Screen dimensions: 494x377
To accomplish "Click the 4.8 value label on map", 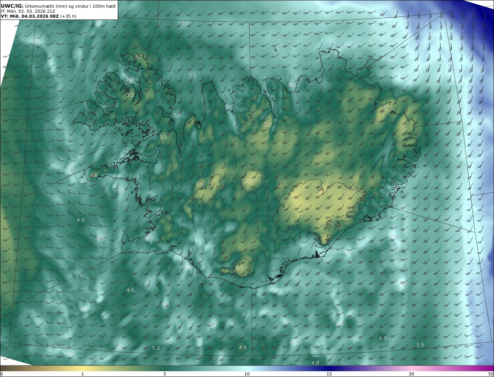I will coord(315,363).
